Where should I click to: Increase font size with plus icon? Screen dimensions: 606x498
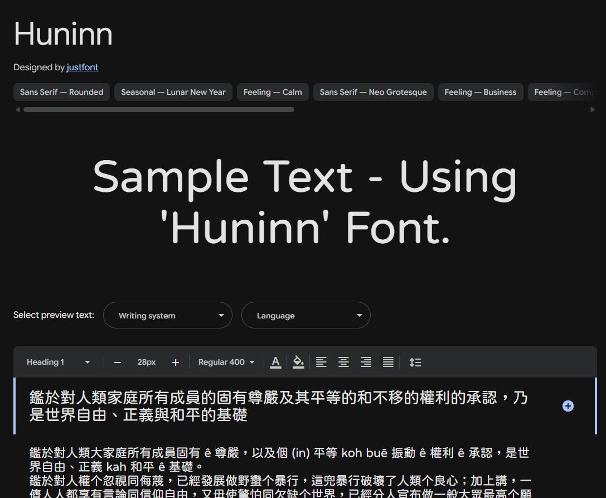pyautogui.click(x=176, y=362)
